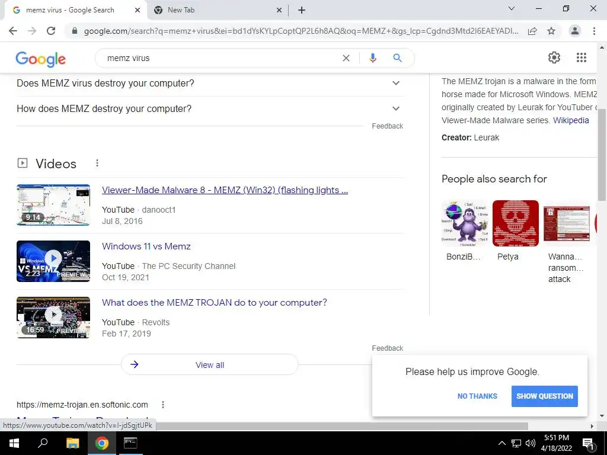This screenshot has height=455, width=607.
Task: Go to Google homepage via logo
Action: pos(41,59)
